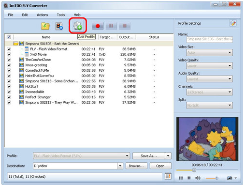Sort list by the Name column header
The image size is (245, 186).
[46, 37]
